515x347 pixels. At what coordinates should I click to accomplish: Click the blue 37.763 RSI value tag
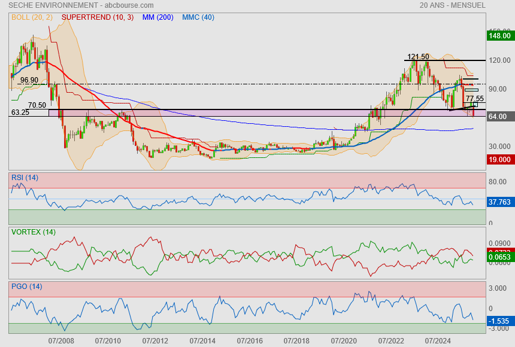click(499, 202)
